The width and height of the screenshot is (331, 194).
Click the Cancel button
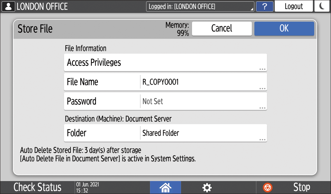(222, 28)
